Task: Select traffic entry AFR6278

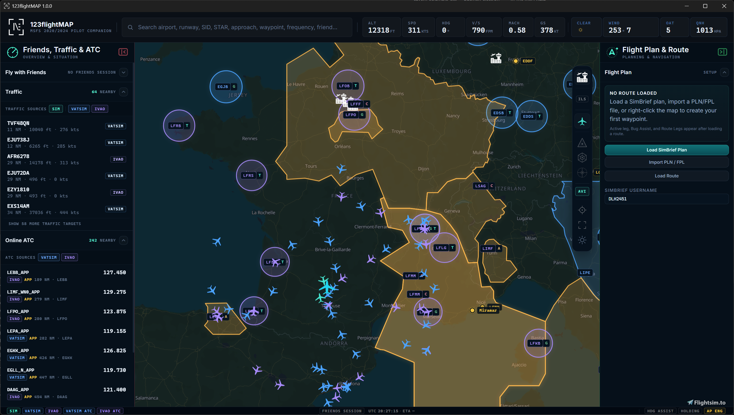Action: pyautogui.click(x=66, y=159)
